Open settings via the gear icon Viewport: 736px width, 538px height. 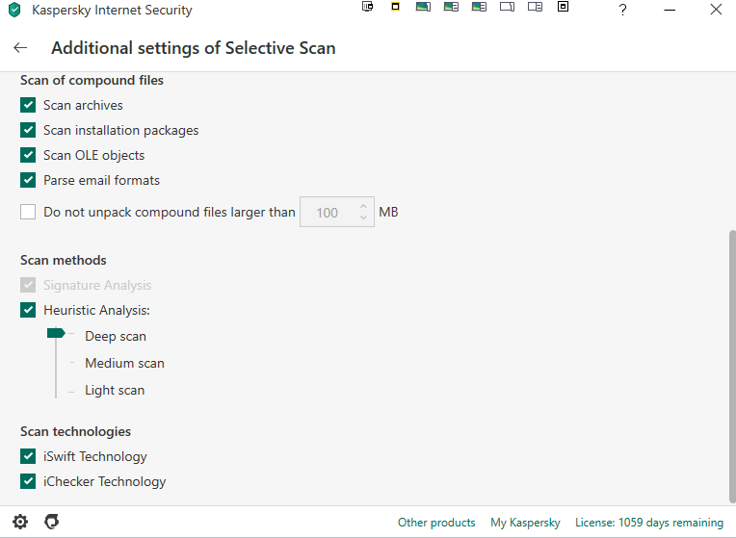pos(20,522)
